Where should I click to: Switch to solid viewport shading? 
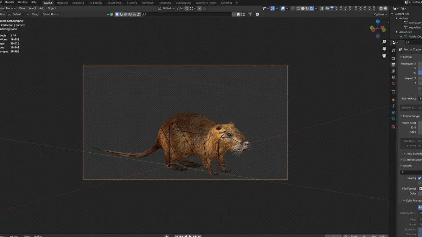pos(303,8)
